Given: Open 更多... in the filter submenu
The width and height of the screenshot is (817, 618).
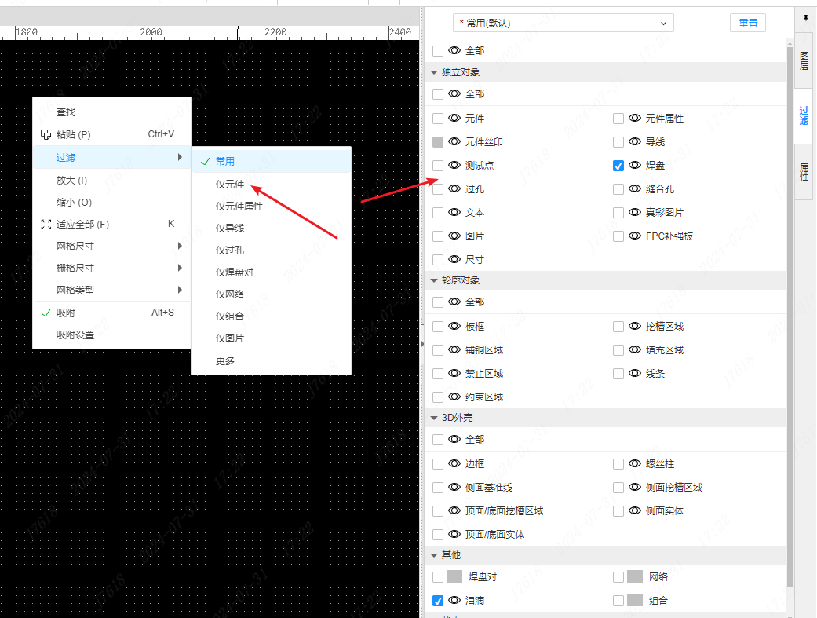Looking at the screenshot, I should (229, 361).
